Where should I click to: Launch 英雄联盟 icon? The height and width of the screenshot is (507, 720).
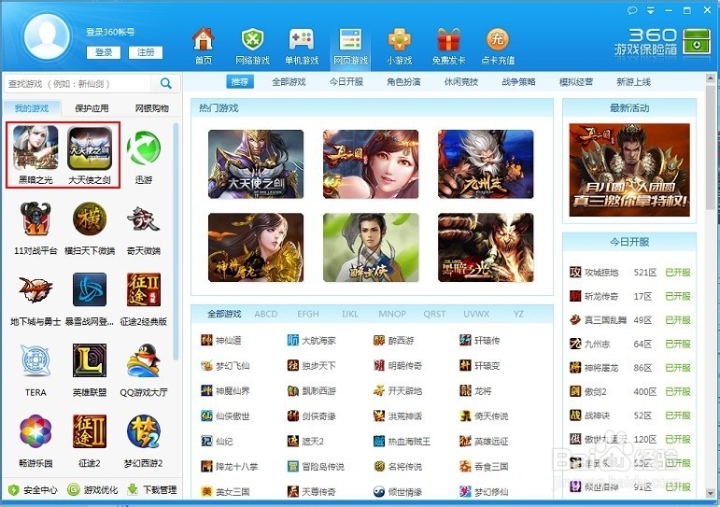tap(90, 360)
